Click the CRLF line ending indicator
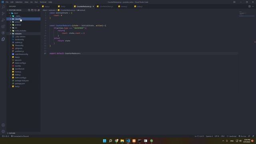This screenshot has width=256, height=144. (222, 136)
